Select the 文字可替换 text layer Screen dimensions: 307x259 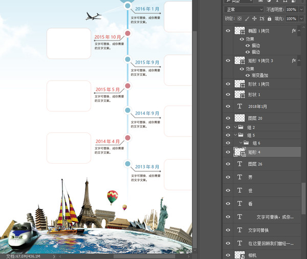coord(262,230)
